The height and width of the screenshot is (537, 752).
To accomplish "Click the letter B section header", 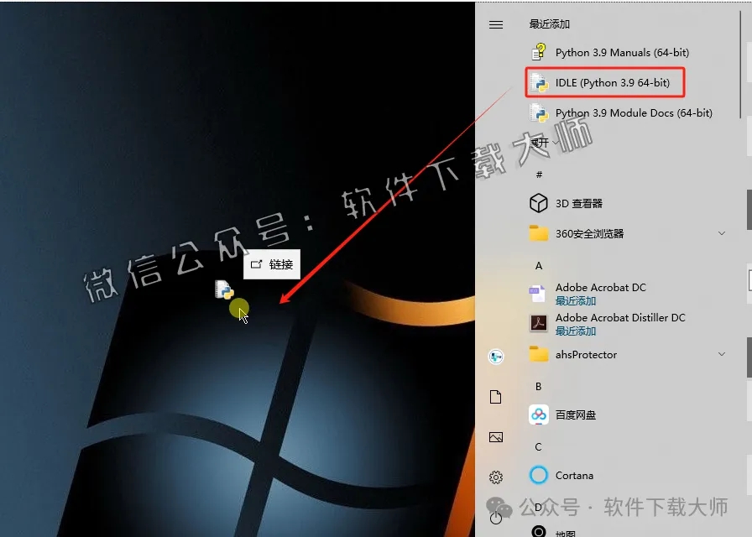I will (538, 386).
